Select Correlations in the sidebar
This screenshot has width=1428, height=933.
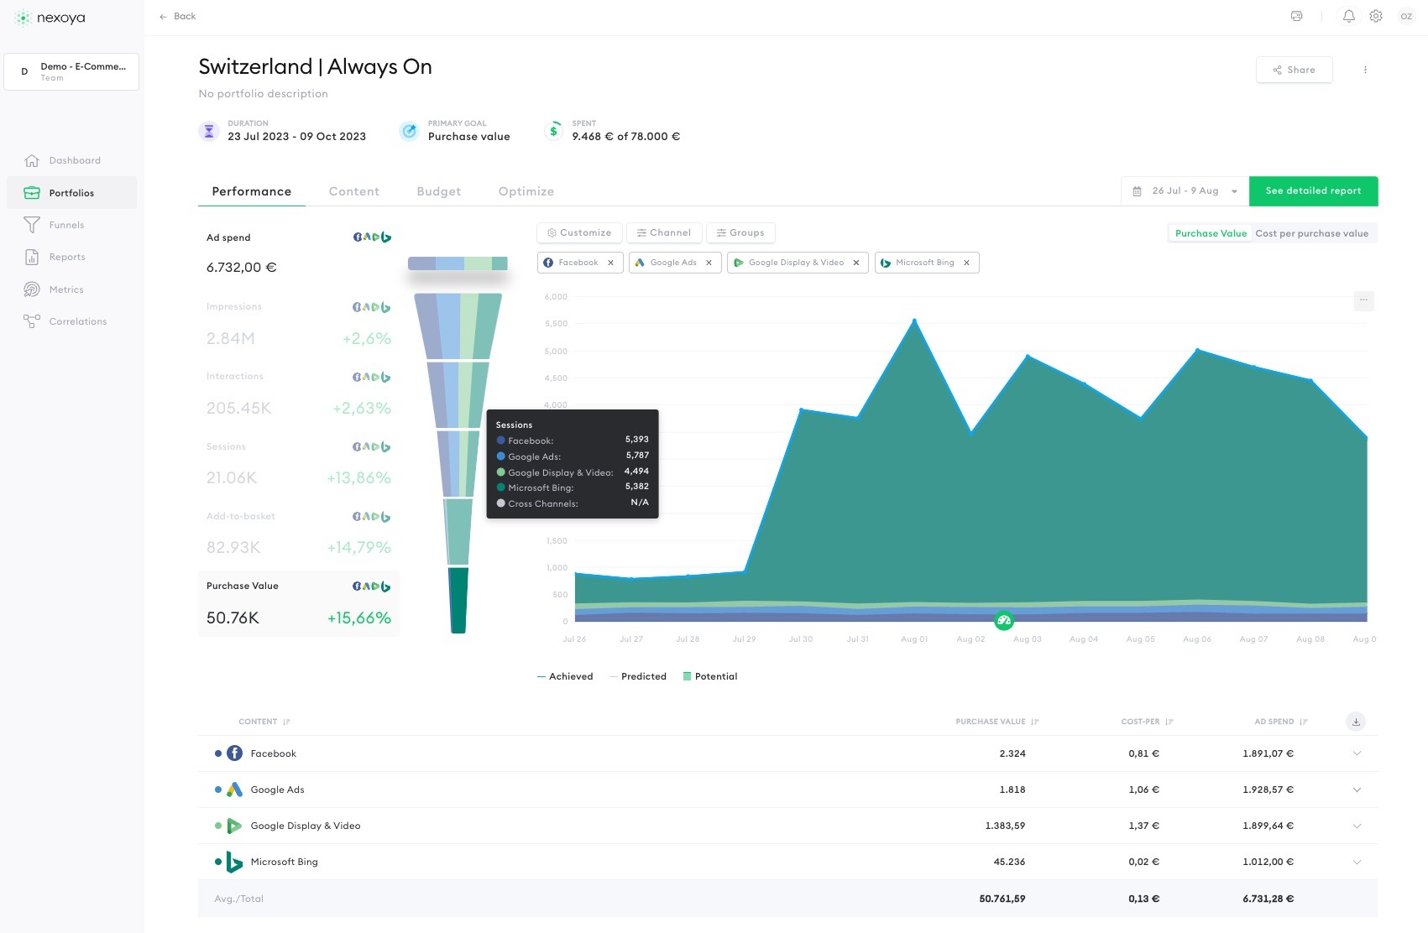click(x=77, y=321)
